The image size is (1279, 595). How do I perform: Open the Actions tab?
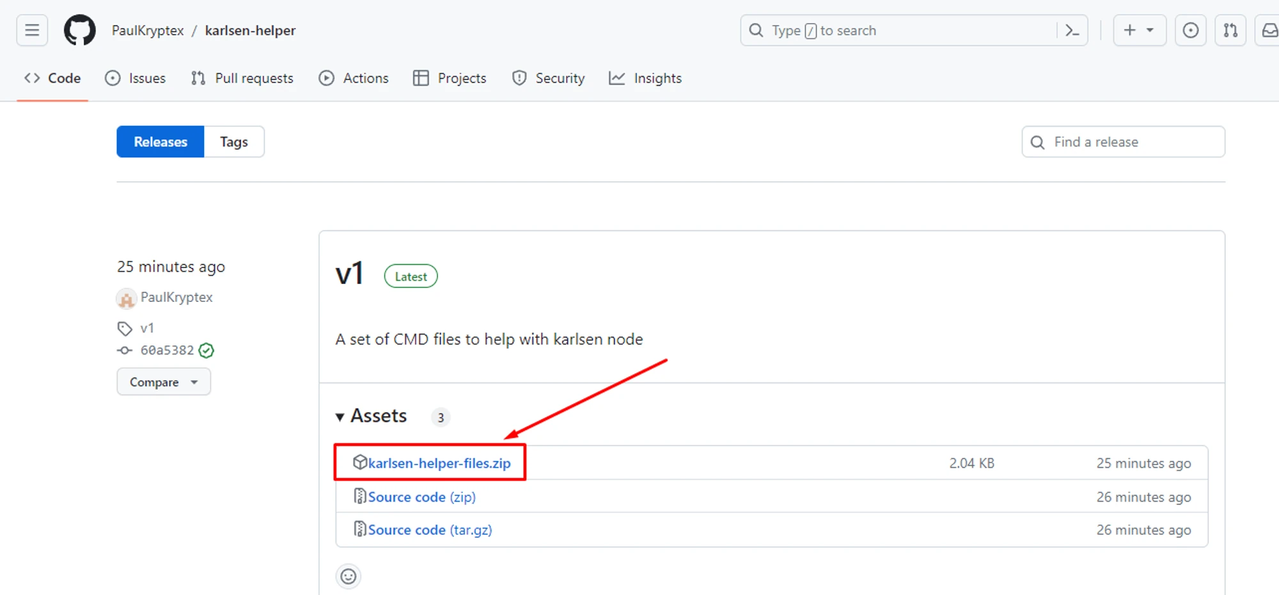pyautogui.click(x=354, y=78)
